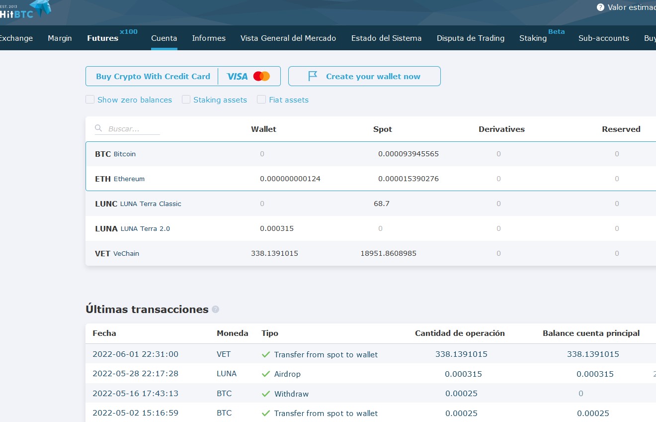Viewport: 656px width, 422px height.
Task: Click the flag icon for wallet creation
Action: [x=313, y=76]
